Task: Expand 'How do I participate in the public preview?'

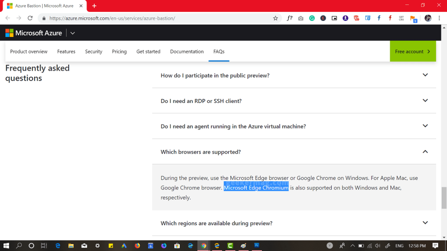Action: [294, 75]
